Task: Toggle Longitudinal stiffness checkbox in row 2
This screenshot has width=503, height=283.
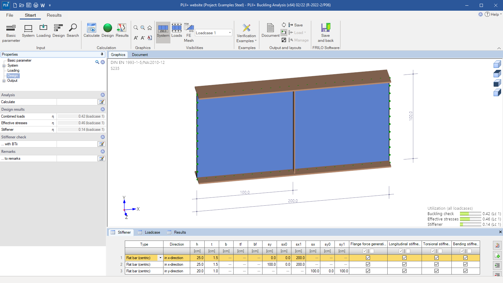Action: pyautogui.click(x=404, y=264)
